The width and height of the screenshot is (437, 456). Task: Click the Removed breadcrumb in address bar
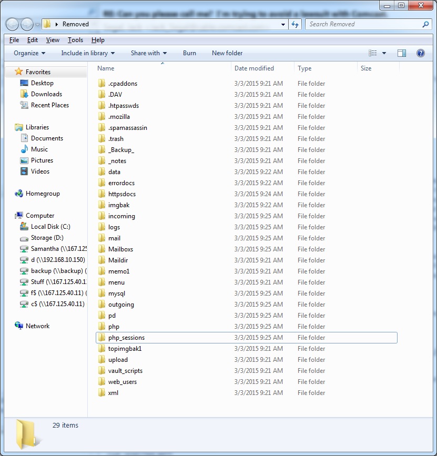tap(76, 24)
